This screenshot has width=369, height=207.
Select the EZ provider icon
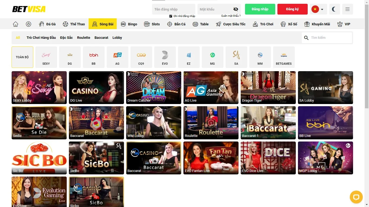coord(189,57)
